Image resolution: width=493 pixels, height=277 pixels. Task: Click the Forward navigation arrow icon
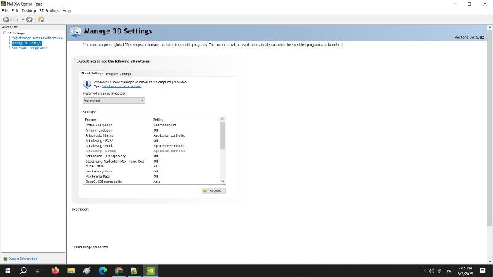pyautogui.click(x=29, y=20)
